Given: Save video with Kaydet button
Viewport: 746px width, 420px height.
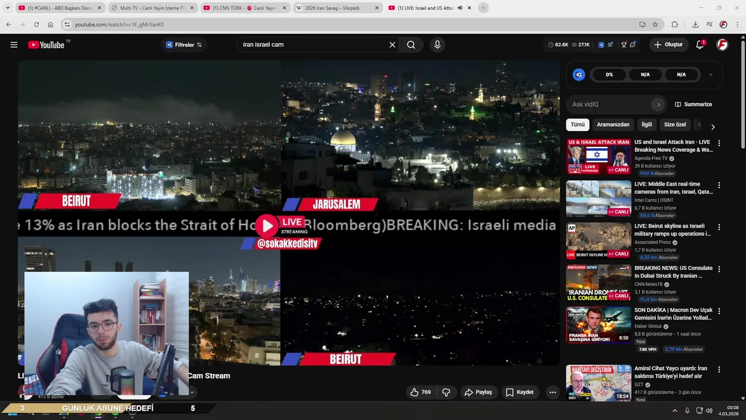Looking at the screenshot, I should coord(519,393).
